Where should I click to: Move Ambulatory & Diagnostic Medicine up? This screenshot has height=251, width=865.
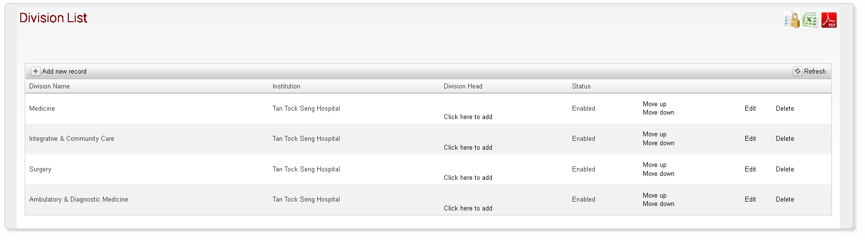pos(655,196)
